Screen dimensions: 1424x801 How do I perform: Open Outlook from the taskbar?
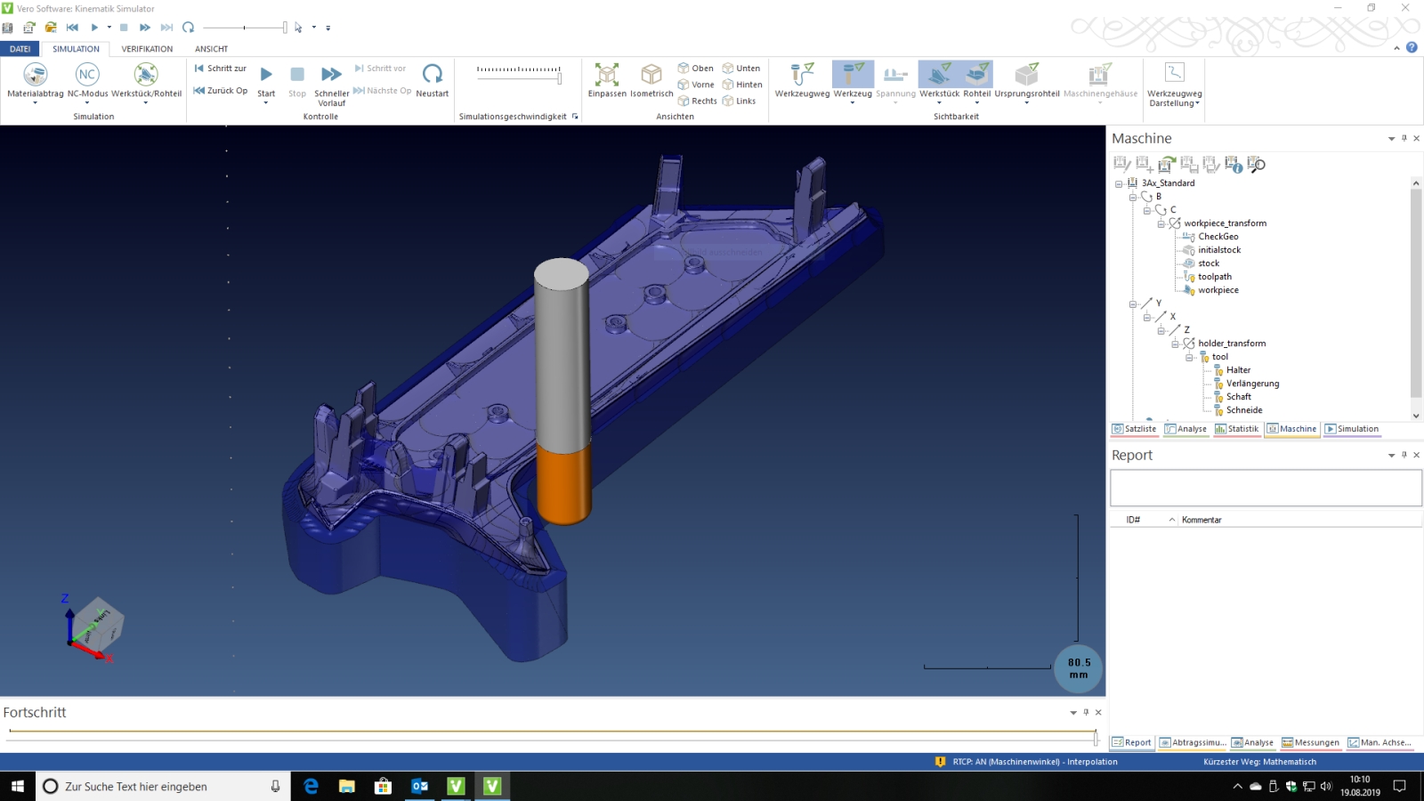coord(419,786)
